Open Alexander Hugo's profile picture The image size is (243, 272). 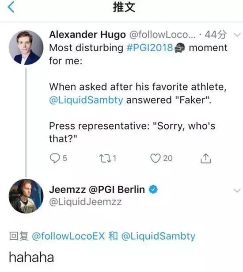pyautogui.click(x=26, y=47)
